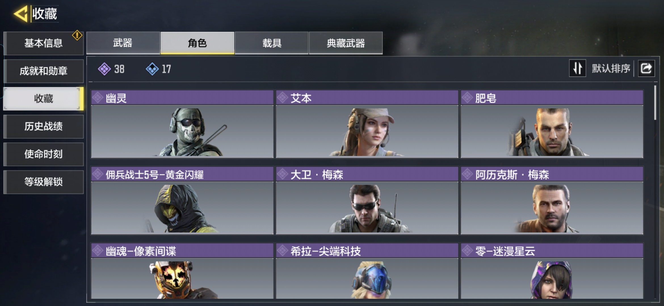Image resolution: width=664 pixels, height=306 pixels.
Task: Toggle the sort order arrows icon
Action: 577,68
